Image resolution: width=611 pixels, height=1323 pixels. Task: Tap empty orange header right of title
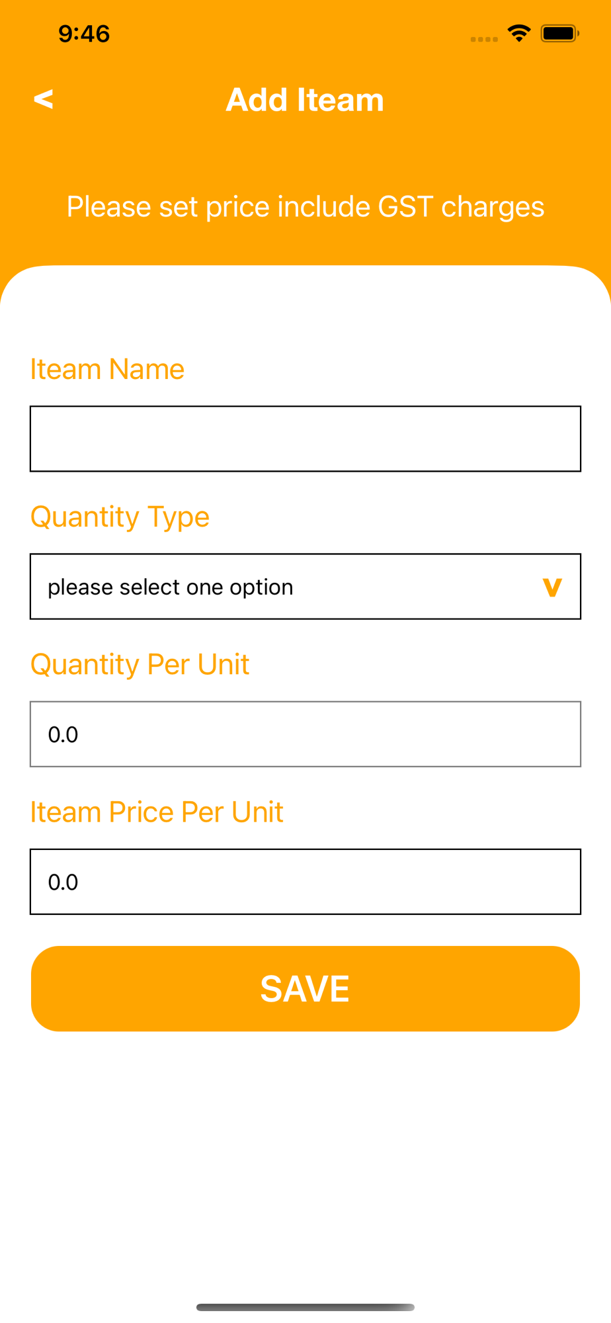[x=503, y=99]
